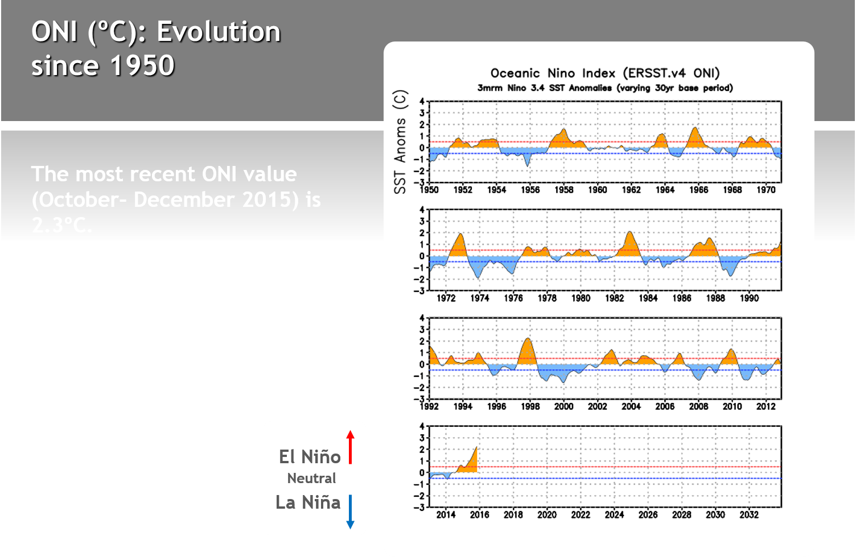
Task: Click the "2032" x-axis year label
Action: coord(749,514)
